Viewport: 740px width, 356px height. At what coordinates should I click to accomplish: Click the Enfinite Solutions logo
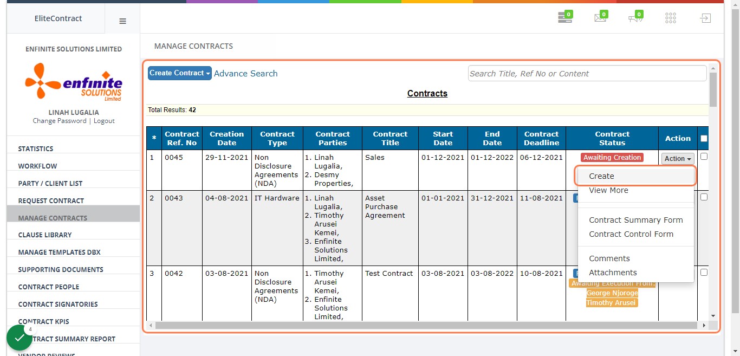(74, 82)
